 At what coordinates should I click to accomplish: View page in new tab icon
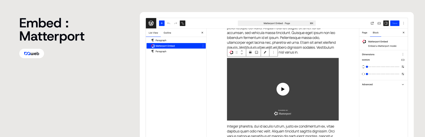tap(372, 23)
